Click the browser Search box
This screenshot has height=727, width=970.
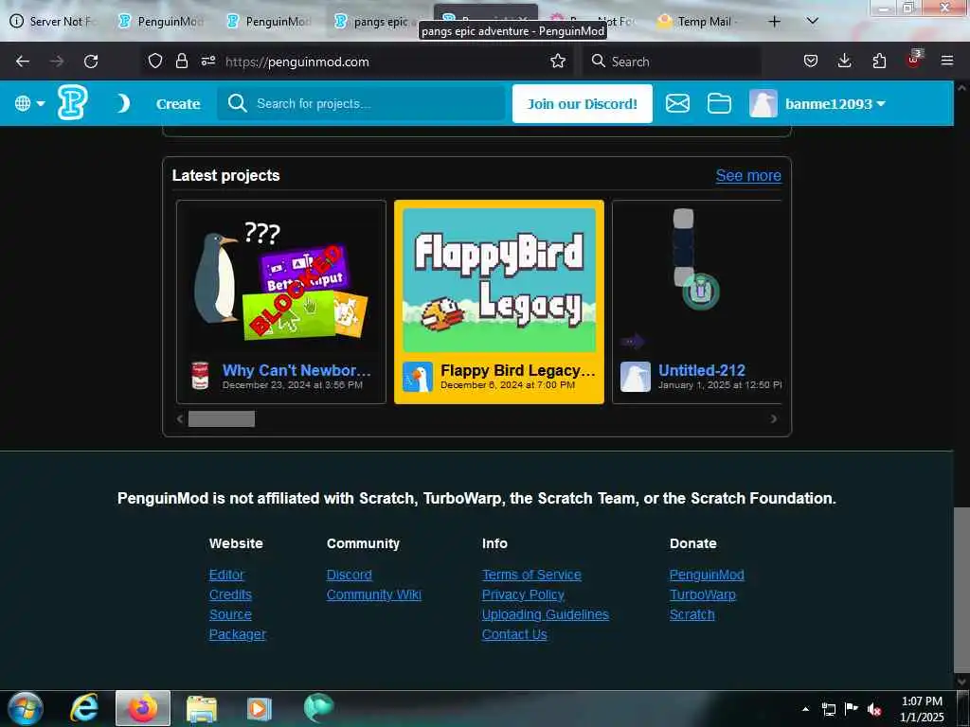point(672,62)
